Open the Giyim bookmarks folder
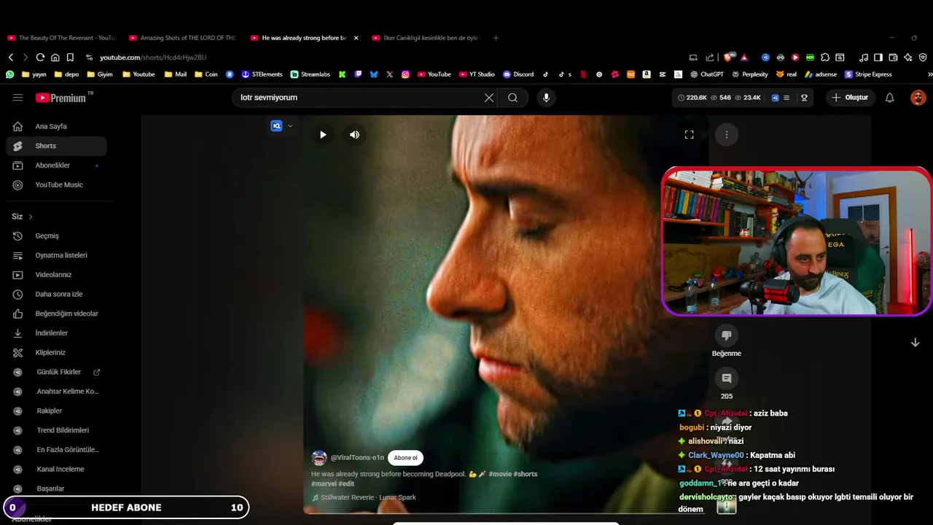The width and height of the screenshot is (933, 525). click(100, 74)
